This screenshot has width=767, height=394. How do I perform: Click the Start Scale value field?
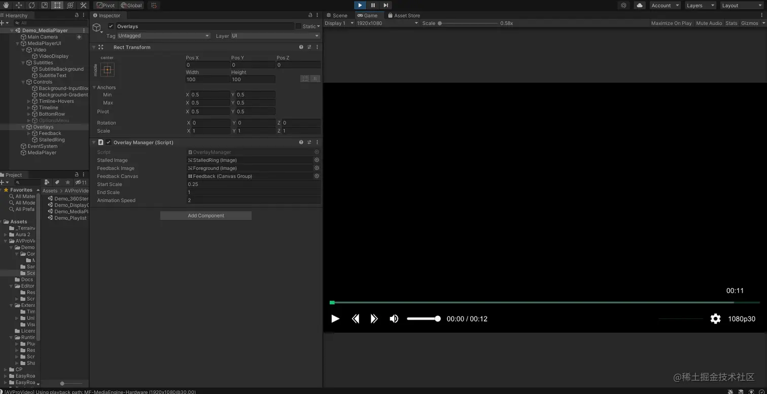[x=254, y=185]
